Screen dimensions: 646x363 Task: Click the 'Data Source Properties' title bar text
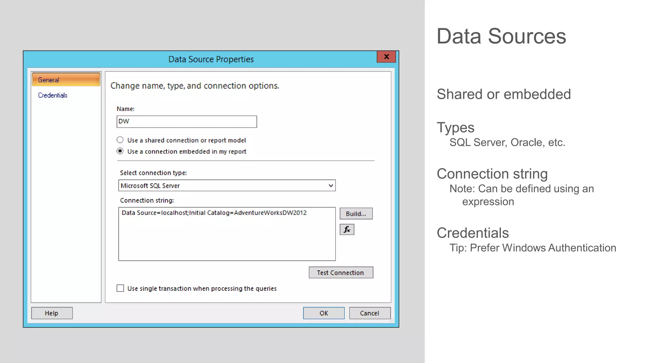point(211,59)
